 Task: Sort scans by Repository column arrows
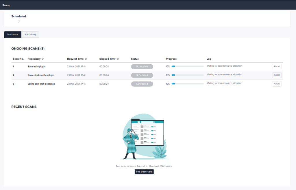pyautogui.click(x=43, y=59)
